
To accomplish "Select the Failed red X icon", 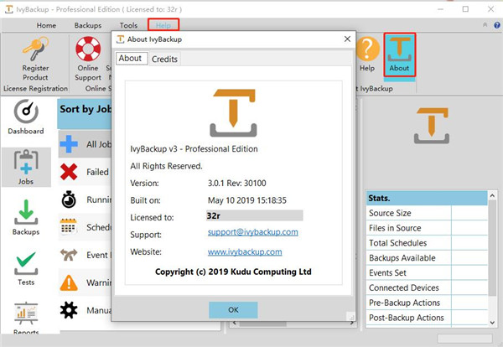I will 69,172.
